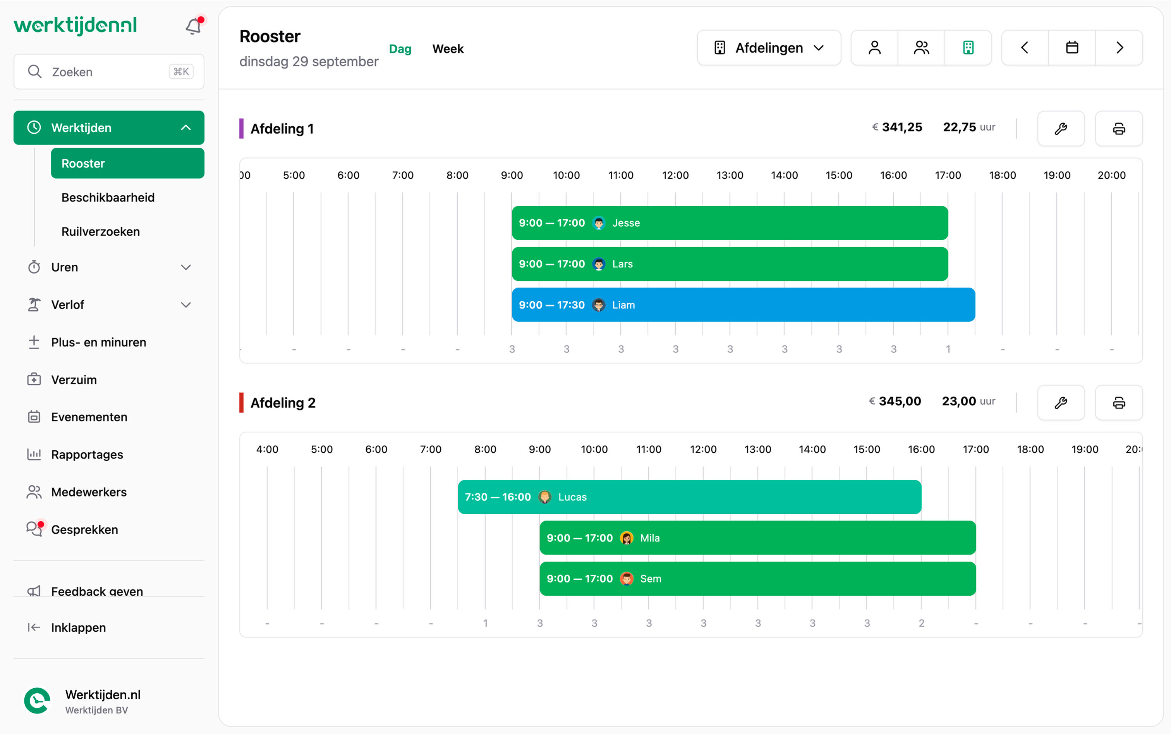The height and width of the screenshot is (734, 1171).
Task: Open Ruilverzoeken page
Action: point(100,232)
